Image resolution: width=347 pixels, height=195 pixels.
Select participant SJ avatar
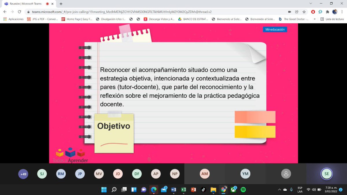click(x=42, y=174)
